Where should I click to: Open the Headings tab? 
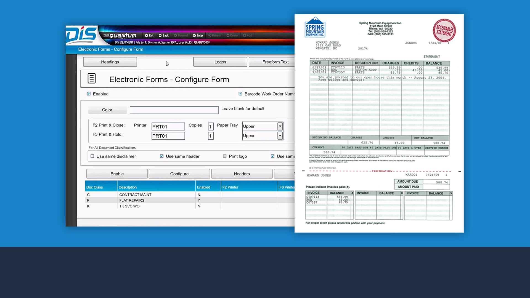pyautogui.click(x=110, y=62)
